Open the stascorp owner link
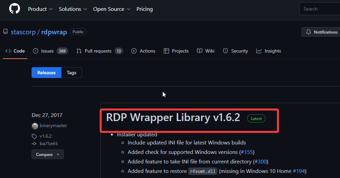340x178 pixels. pyautogui.click(x=23, y=32)
